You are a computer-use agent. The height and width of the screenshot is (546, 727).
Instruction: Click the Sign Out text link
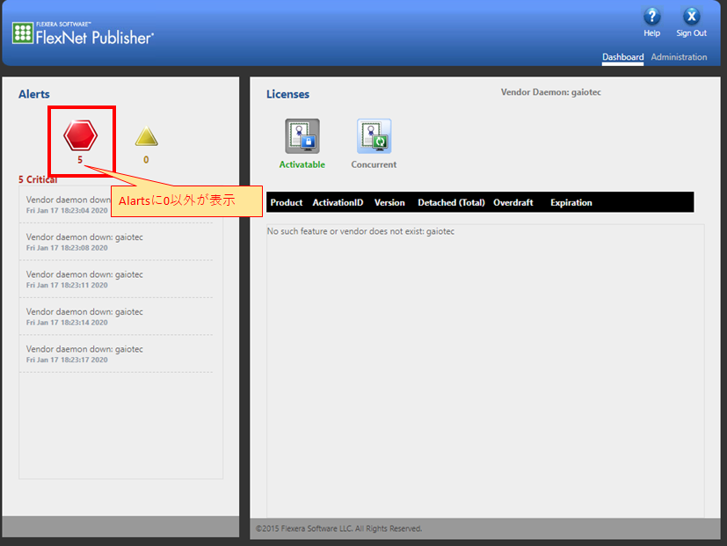[x=691, y=33]
